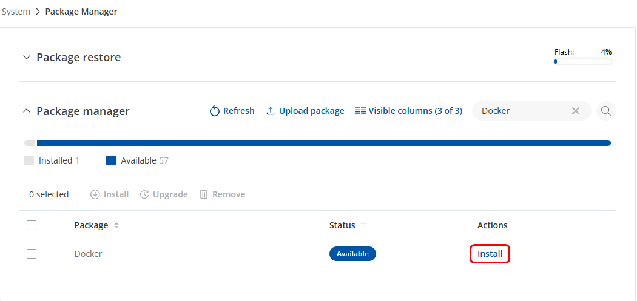Viewport: 637px width, 301px height.
Task: Select the Docker package checkbox
Action: [x=32, y=254]
